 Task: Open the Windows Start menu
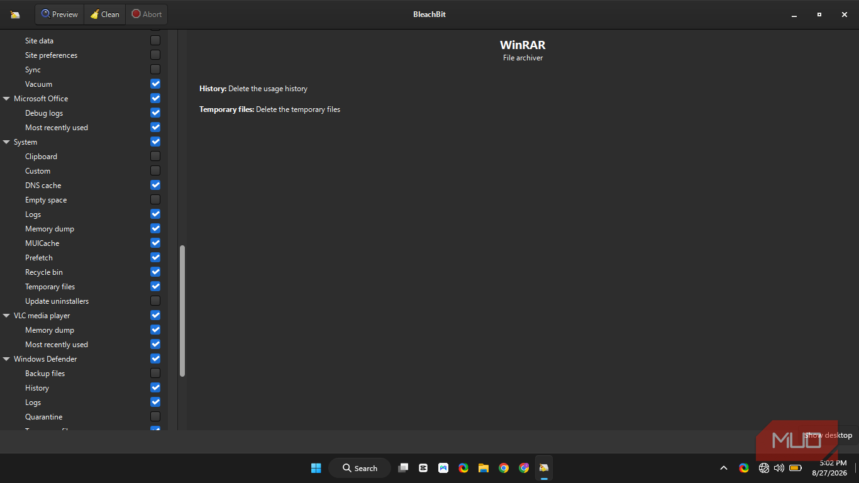(x=316, y=468)
